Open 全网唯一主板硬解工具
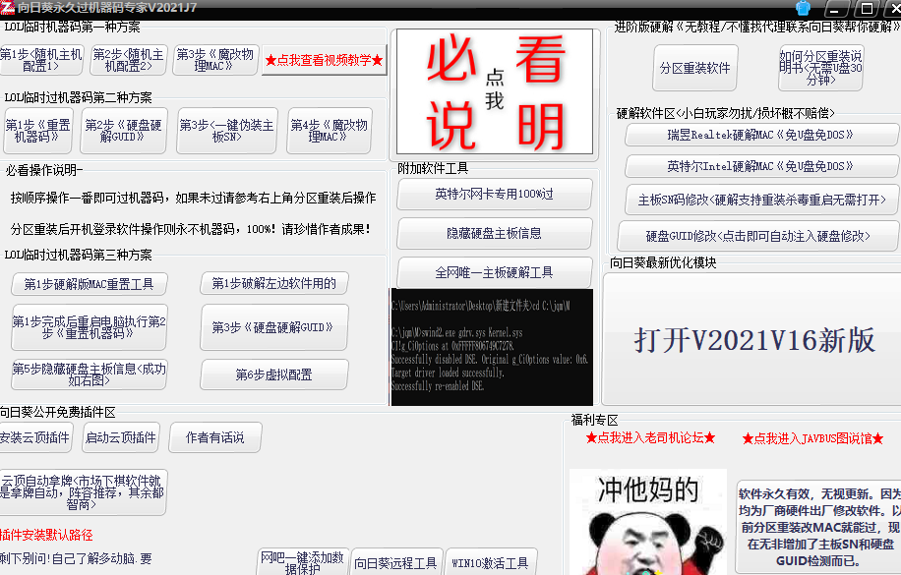This screenshot has width=901, height=575. tap(494, 272)
